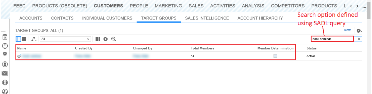The width and height of the screenshot is (372, 94).
Task: Open the mail envelope icon in sidebar
Action: [5, 73]
